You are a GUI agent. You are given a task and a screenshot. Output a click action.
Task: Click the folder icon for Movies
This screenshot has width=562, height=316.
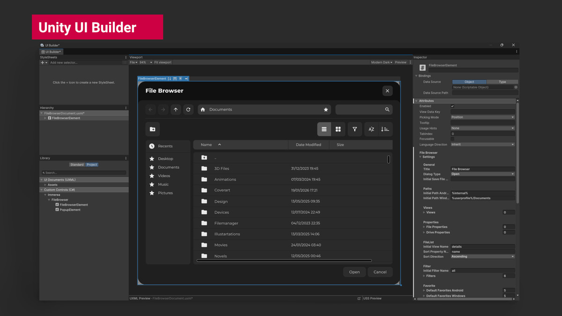tap(204, 245)
